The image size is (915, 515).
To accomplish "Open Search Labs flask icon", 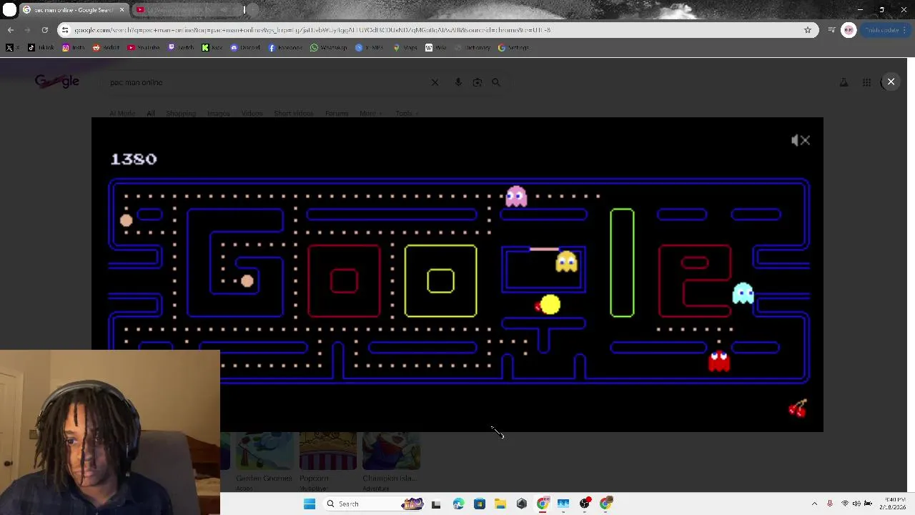I will (844, 82).
